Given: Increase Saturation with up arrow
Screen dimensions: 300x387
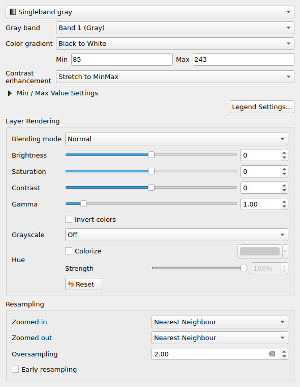Looking at the screenshot, I should tap(284, 169).
